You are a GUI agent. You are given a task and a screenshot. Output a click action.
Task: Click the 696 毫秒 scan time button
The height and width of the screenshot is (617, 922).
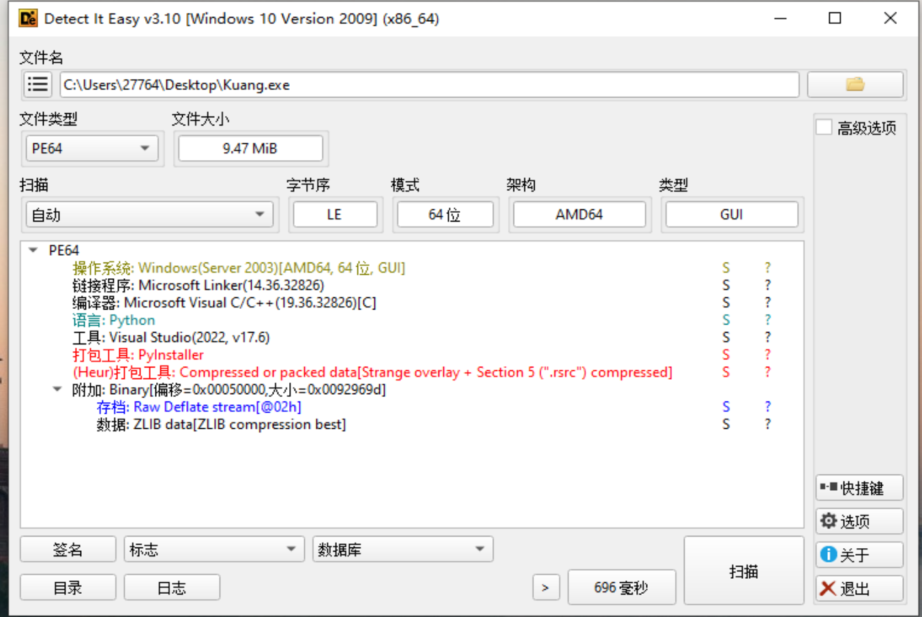621,588
